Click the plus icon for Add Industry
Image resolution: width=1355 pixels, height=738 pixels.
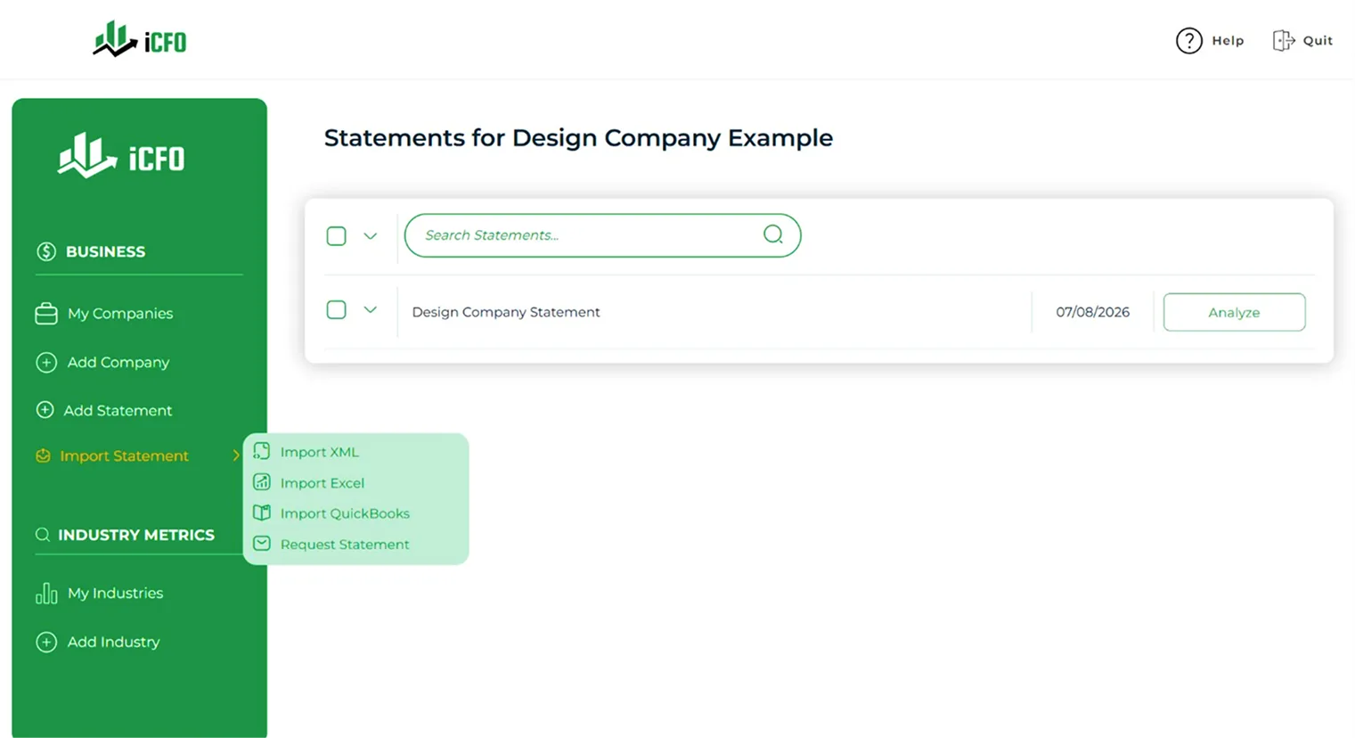pos(46,642)
